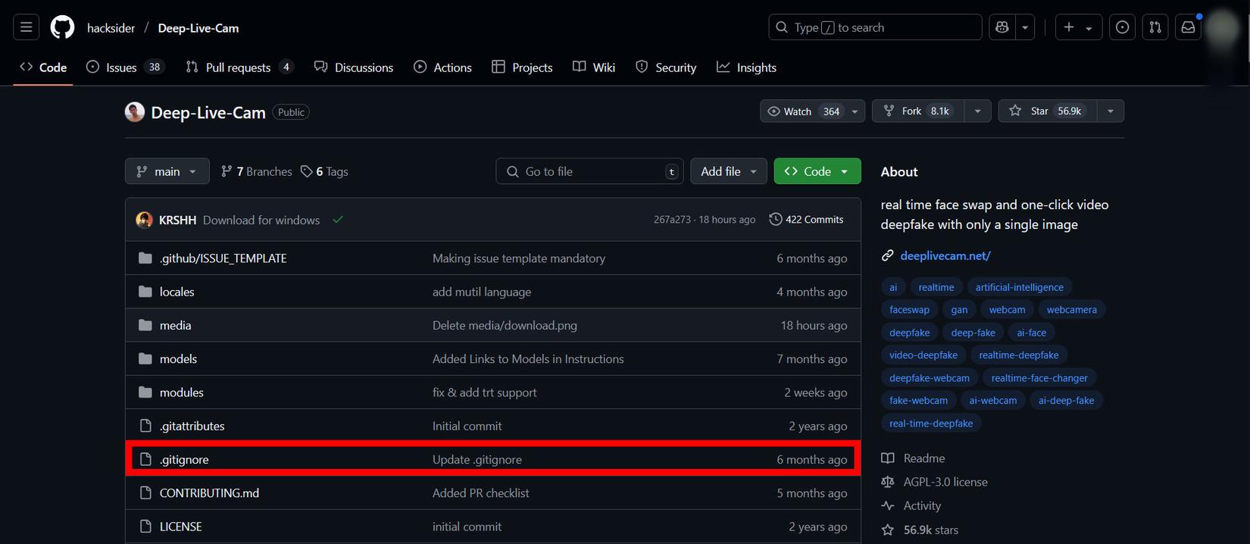Screen dimensions: 1250x544
Task: Select the artificial-intelligence topic tag
Action: pyautogui.click(x=1019, y=287)
